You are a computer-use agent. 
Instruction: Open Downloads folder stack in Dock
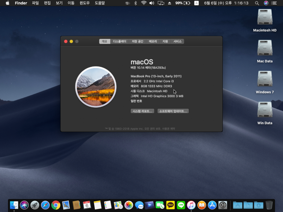(258, 205)
